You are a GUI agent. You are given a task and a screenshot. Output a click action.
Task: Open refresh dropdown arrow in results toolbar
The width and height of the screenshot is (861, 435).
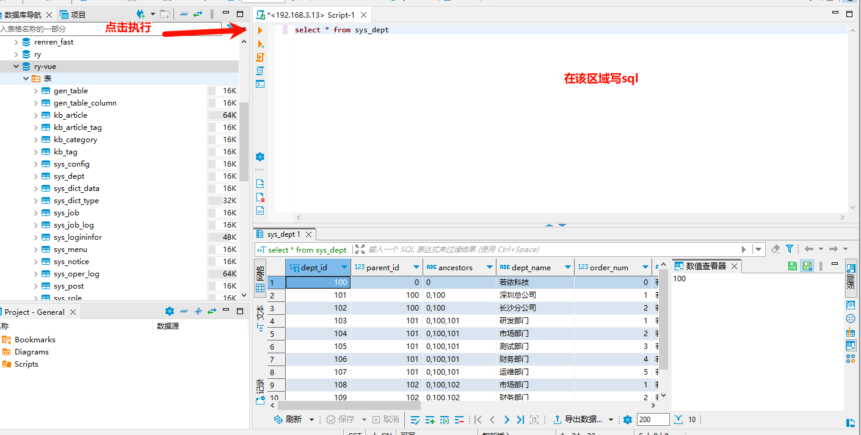(311, 420)
